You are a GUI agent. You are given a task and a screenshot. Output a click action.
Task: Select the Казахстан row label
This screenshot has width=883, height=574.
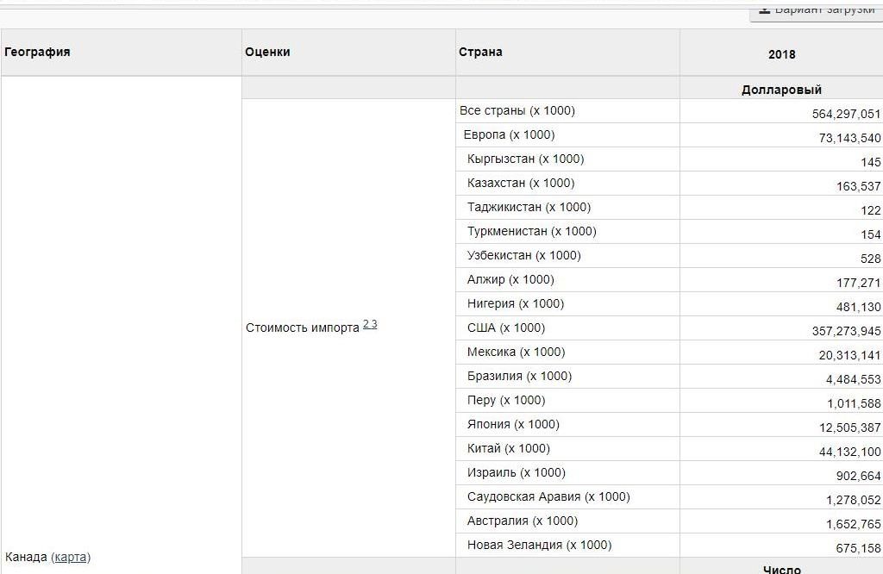tap(521, 183)
